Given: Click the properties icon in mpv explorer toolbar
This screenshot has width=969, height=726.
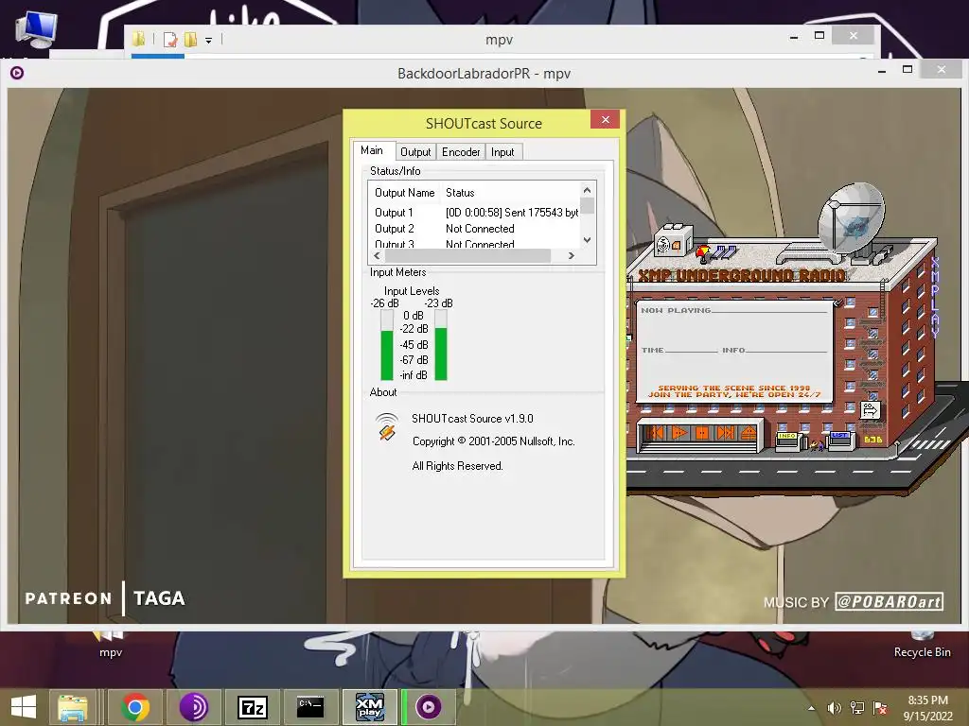Looking at the screenshot, I should (x=170, y=40).
